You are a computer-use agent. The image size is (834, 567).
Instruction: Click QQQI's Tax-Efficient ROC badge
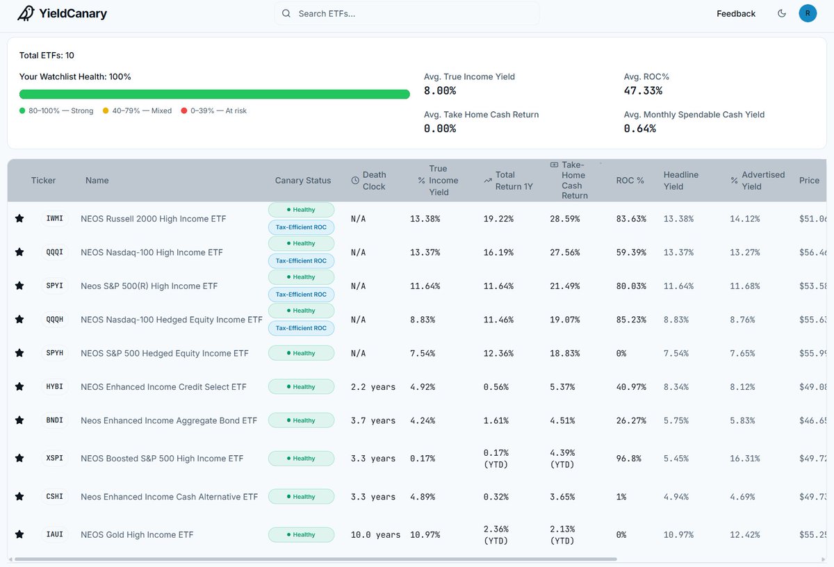pyautogui.click(x=301, y=261)
